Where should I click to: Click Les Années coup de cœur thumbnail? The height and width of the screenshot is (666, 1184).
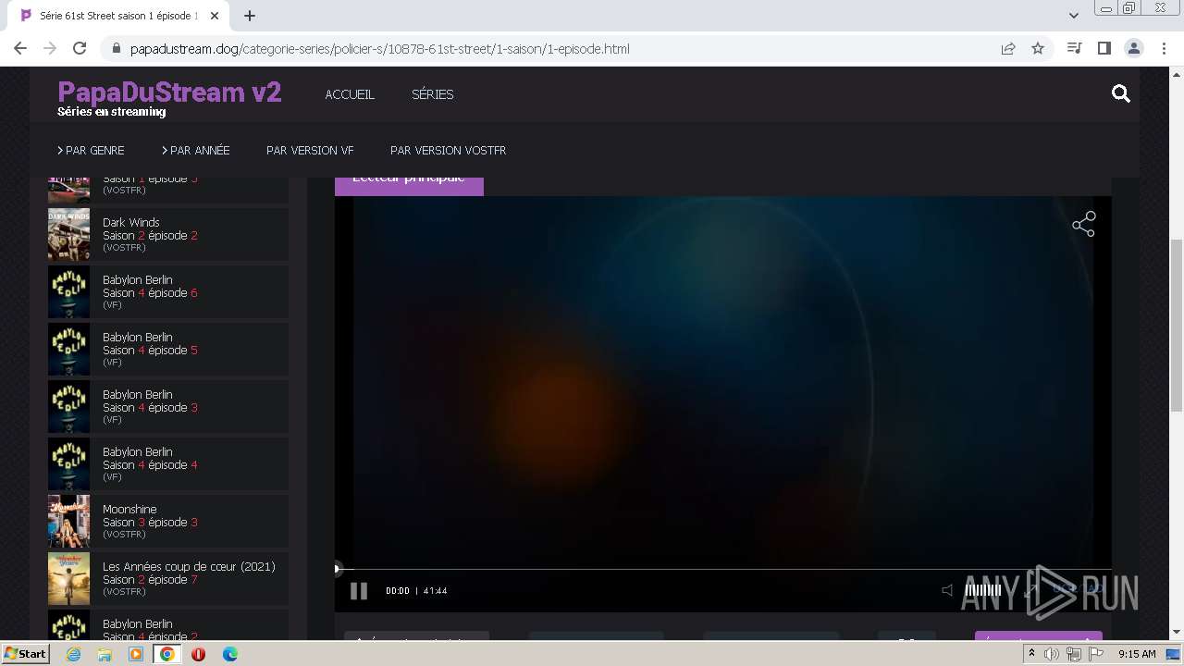point(68,578)
